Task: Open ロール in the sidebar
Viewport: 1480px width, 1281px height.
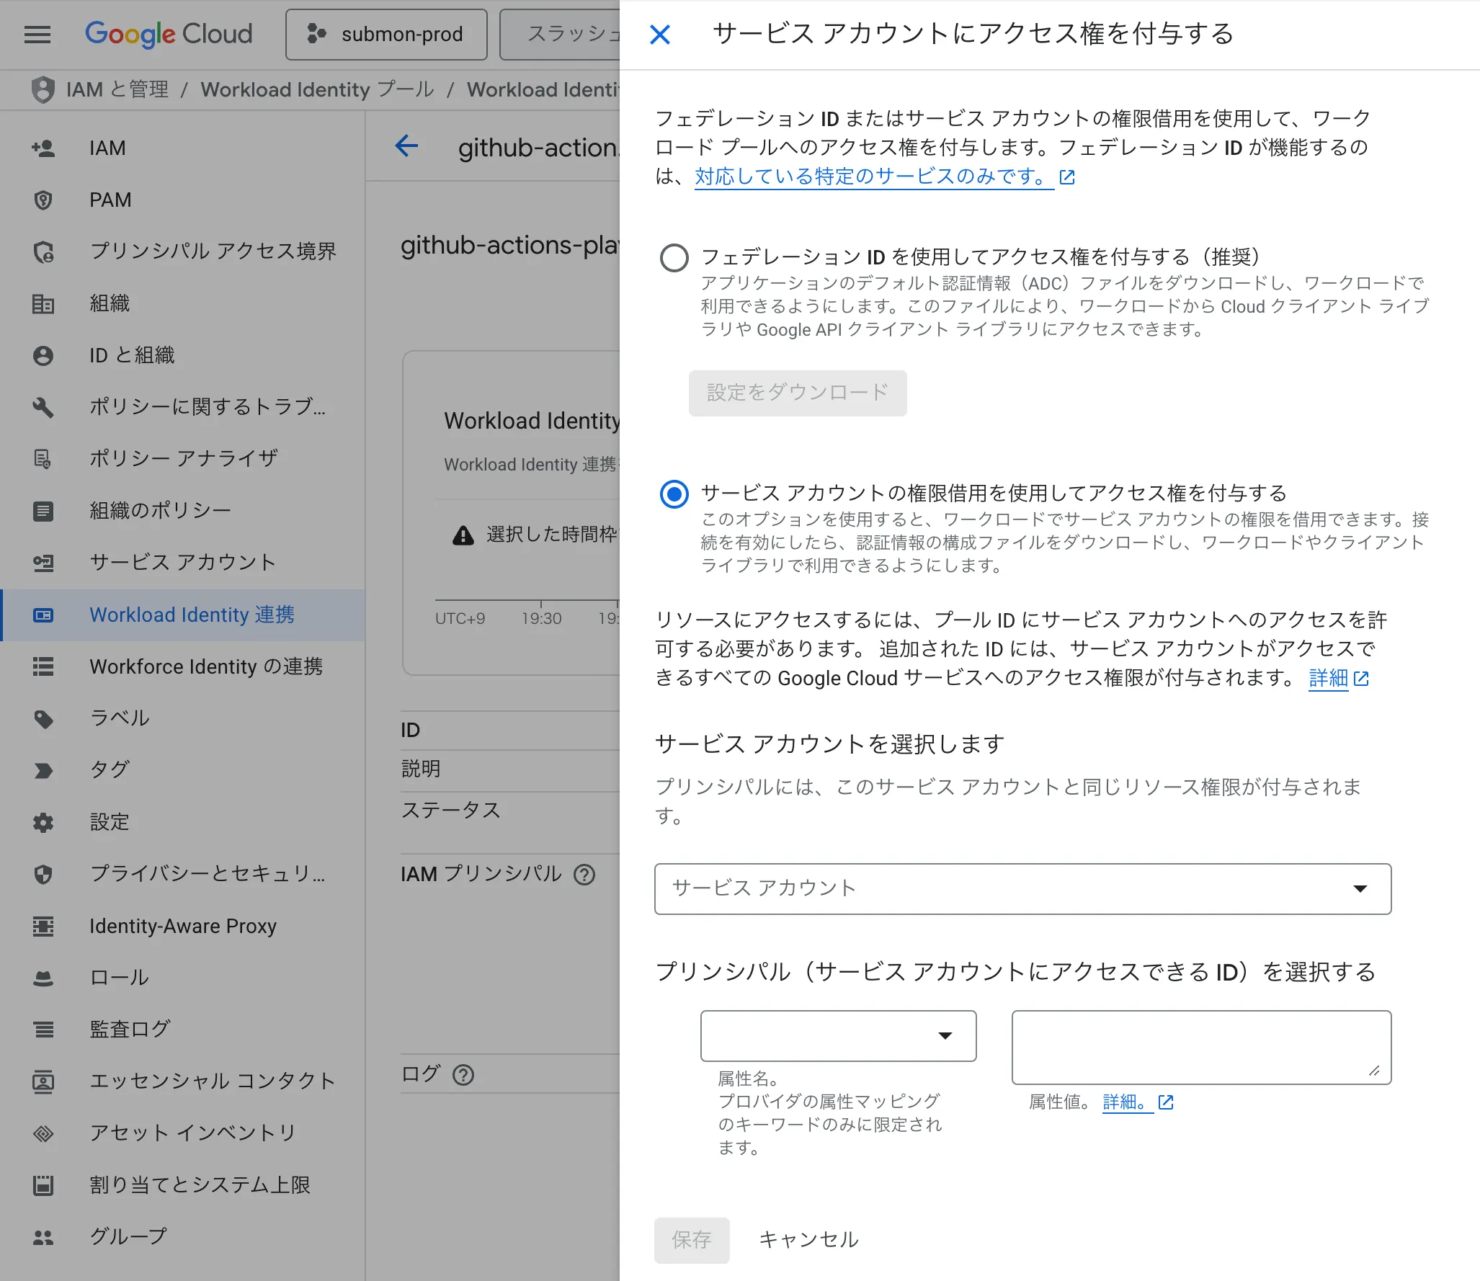Action: 182,978
